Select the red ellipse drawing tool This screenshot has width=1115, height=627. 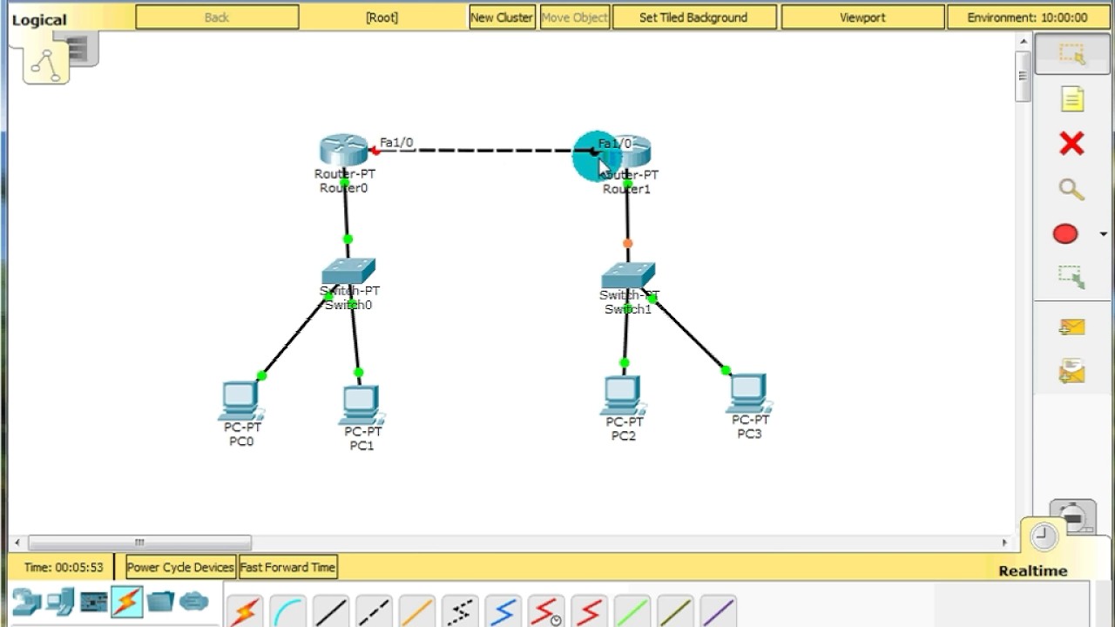click(x=1065, y=234)
